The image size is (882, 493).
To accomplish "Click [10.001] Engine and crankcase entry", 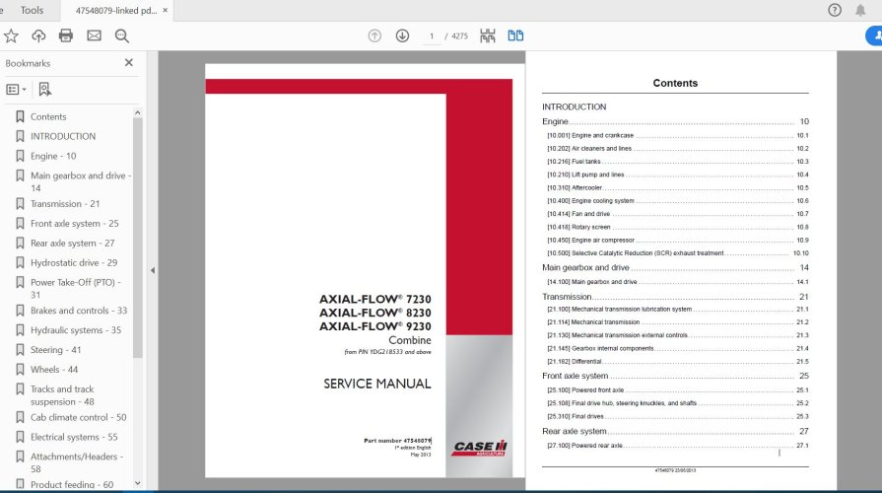I will 678,136.
